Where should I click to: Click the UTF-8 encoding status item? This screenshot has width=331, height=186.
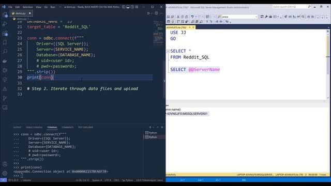click(108, 180)
